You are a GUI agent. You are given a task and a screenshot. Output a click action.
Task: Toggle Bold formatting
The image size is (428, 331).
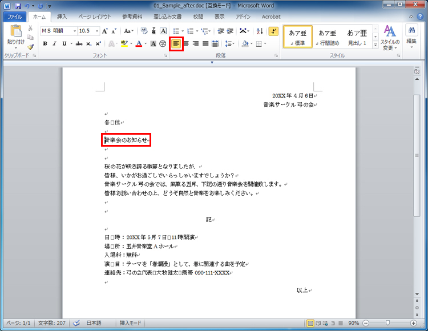(x=45, y=44)
